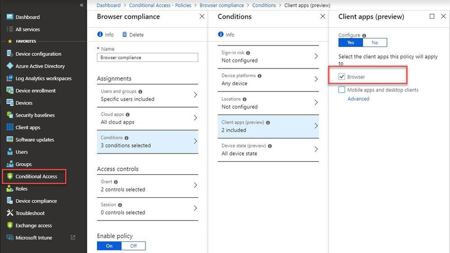Open the Grant access controls chevron
This screenshot has width=450, height=253.
(195, 185)
